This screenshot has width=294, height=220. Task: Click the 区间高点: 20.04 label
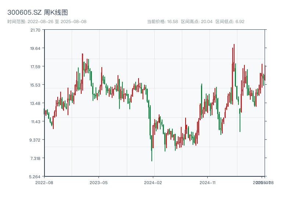pyautogui.click(x=197, y=22)
